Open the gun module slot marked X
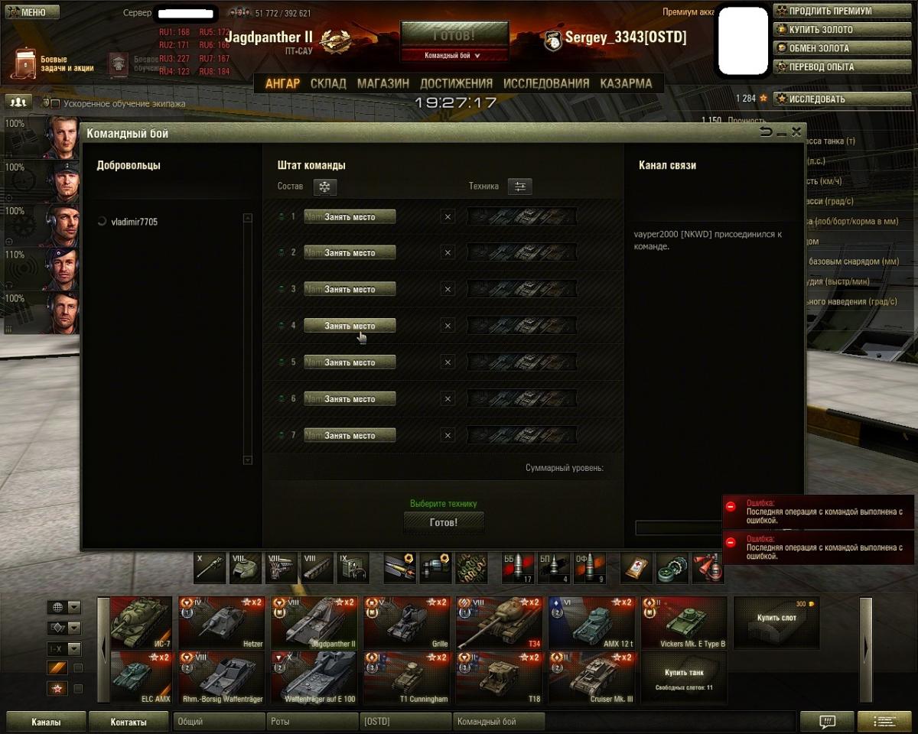Viewport: 918px width, 734px height. tap(210, 568)
